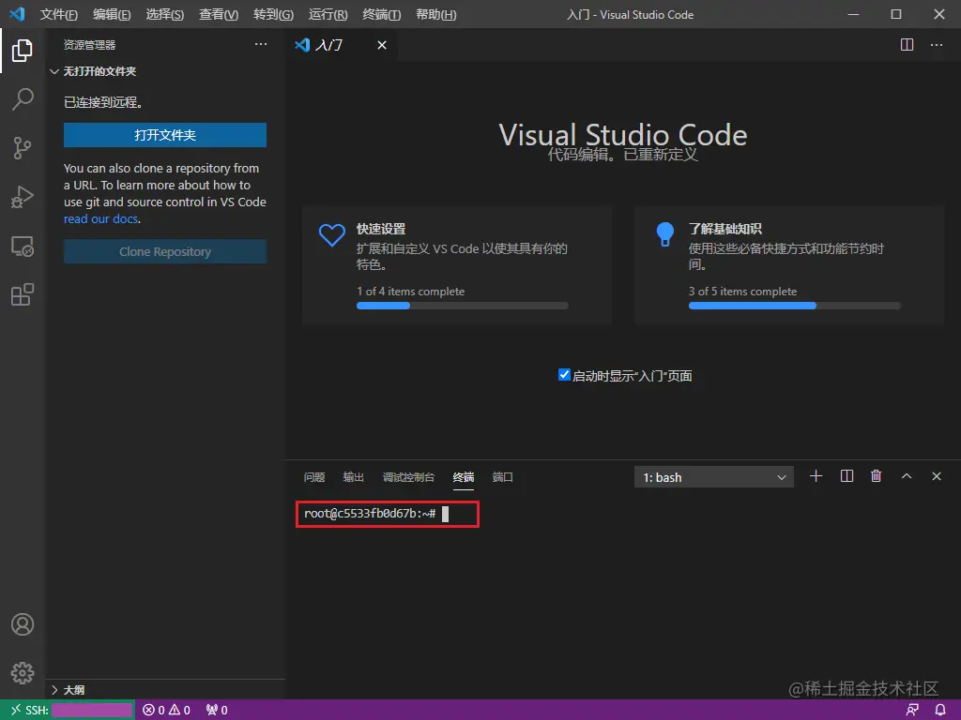Click the lightbulb icon on 了解基础知识 card

(664, 233)
